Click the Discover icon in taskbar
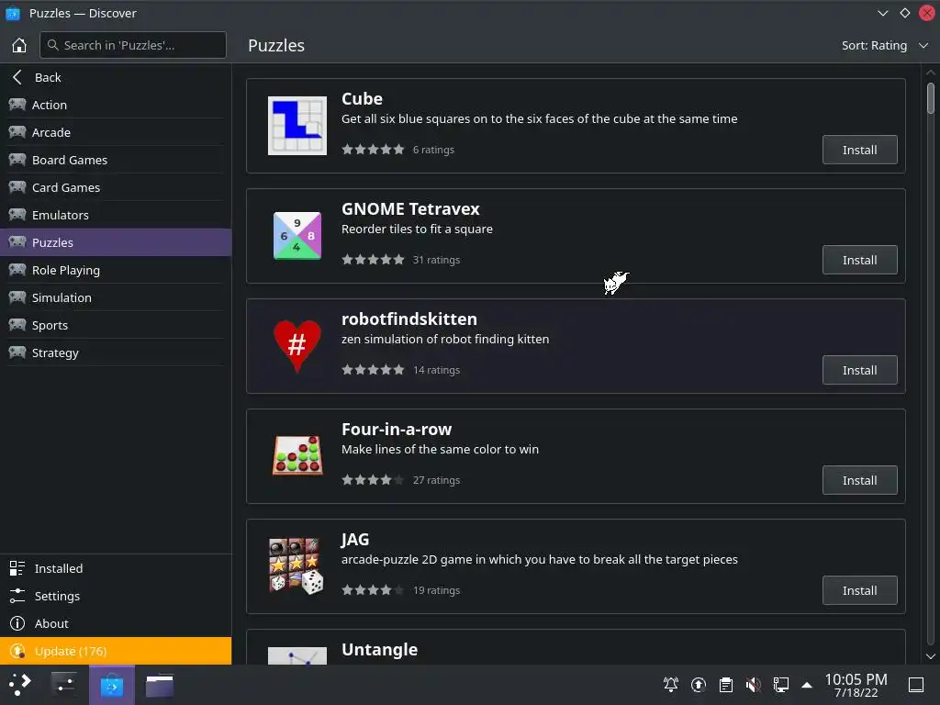The image size is (940, 705). 111,685
